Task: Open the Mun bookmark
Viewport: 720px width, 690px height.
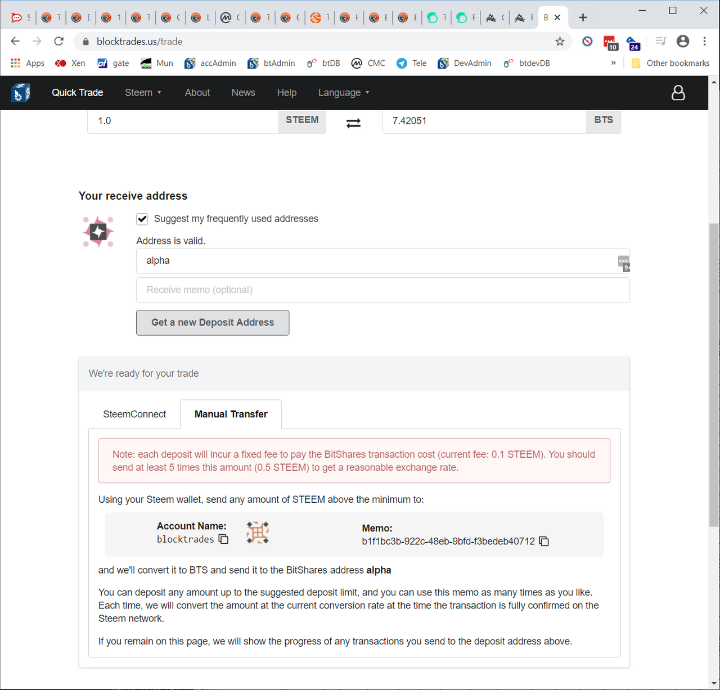Action: coord(157,63)
